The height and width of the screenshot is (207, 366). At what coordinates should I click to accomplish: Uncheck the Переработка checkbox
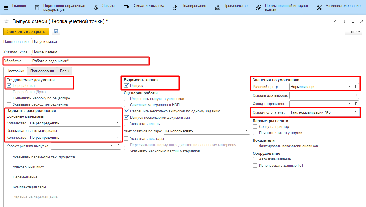pos(9,85)
